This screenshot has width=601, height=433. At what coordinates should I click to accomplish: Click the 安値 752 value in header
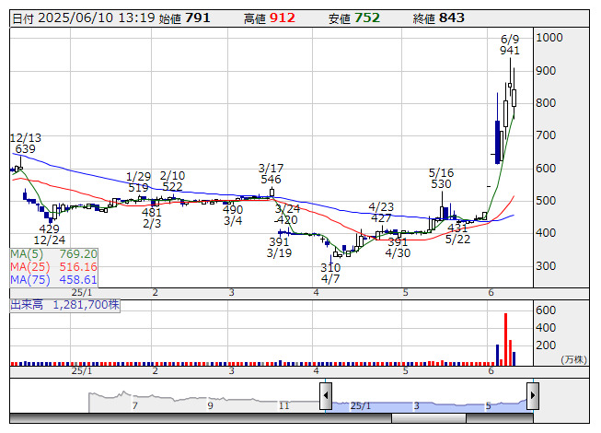coord(353,18)
